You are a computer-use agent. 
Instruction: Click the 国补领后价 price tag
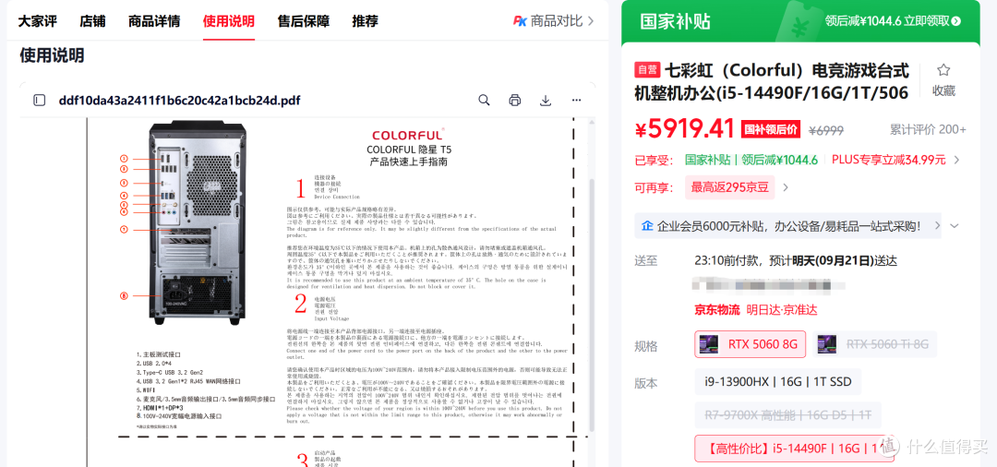click(771, 129)
